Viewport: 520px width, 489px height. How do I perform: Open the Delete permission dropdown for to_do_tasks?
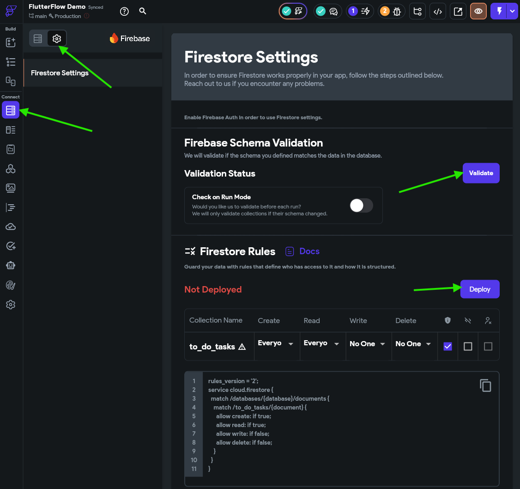coord(413,343)
